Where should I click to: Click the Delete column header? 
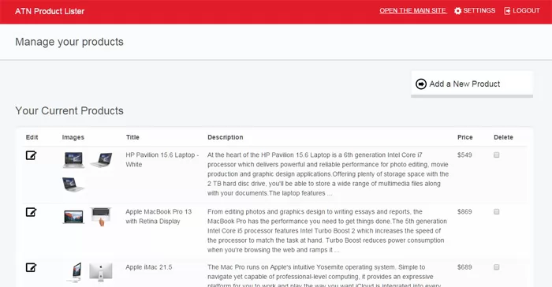(503, 137)
